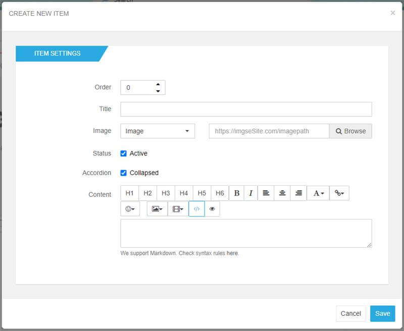Apply H6 heading formatting

(x=220, y=193)
